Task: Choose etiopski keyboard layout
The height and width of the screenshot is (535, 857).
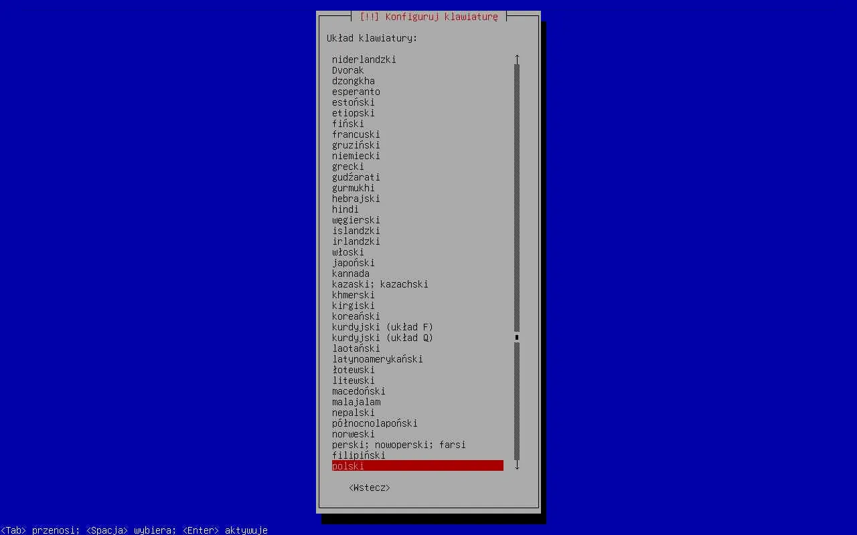Action: click(x=418, y=113)
